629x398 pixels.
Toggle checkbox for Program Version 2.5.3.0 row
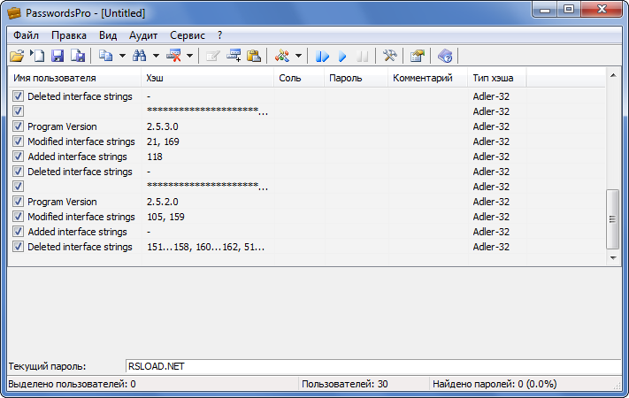(x=18, y=126)
